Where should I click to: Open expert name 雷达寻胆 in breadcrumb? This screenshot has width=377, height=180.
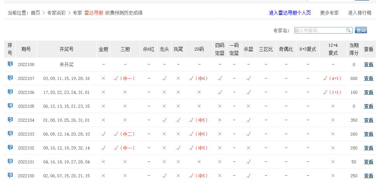coord(93,13)
